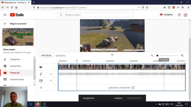191x107 pixels.
Task: Click the СОЗДАТЬ button
Action: point(167,15)
